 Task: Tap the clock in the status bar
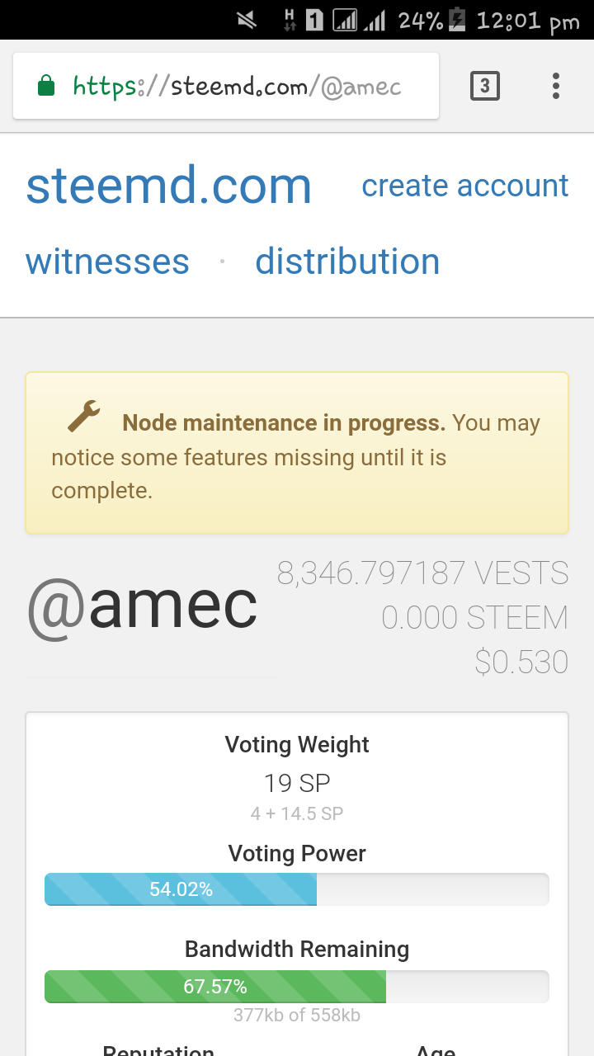[529, 21]
